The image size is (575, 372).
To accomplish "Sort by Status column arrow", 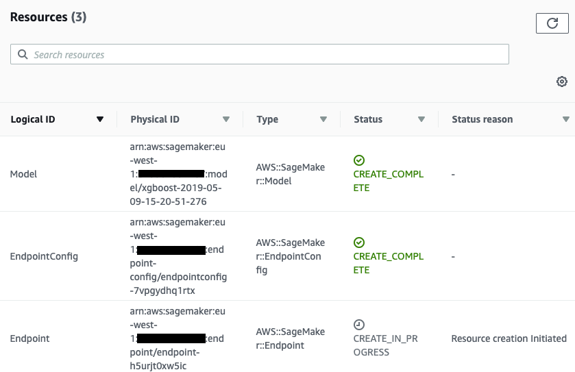I will [421, 119].
